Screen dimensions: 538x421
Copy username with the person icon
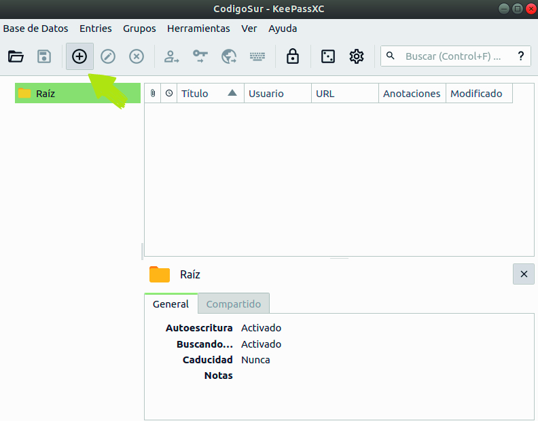click(x=171, y=56)
